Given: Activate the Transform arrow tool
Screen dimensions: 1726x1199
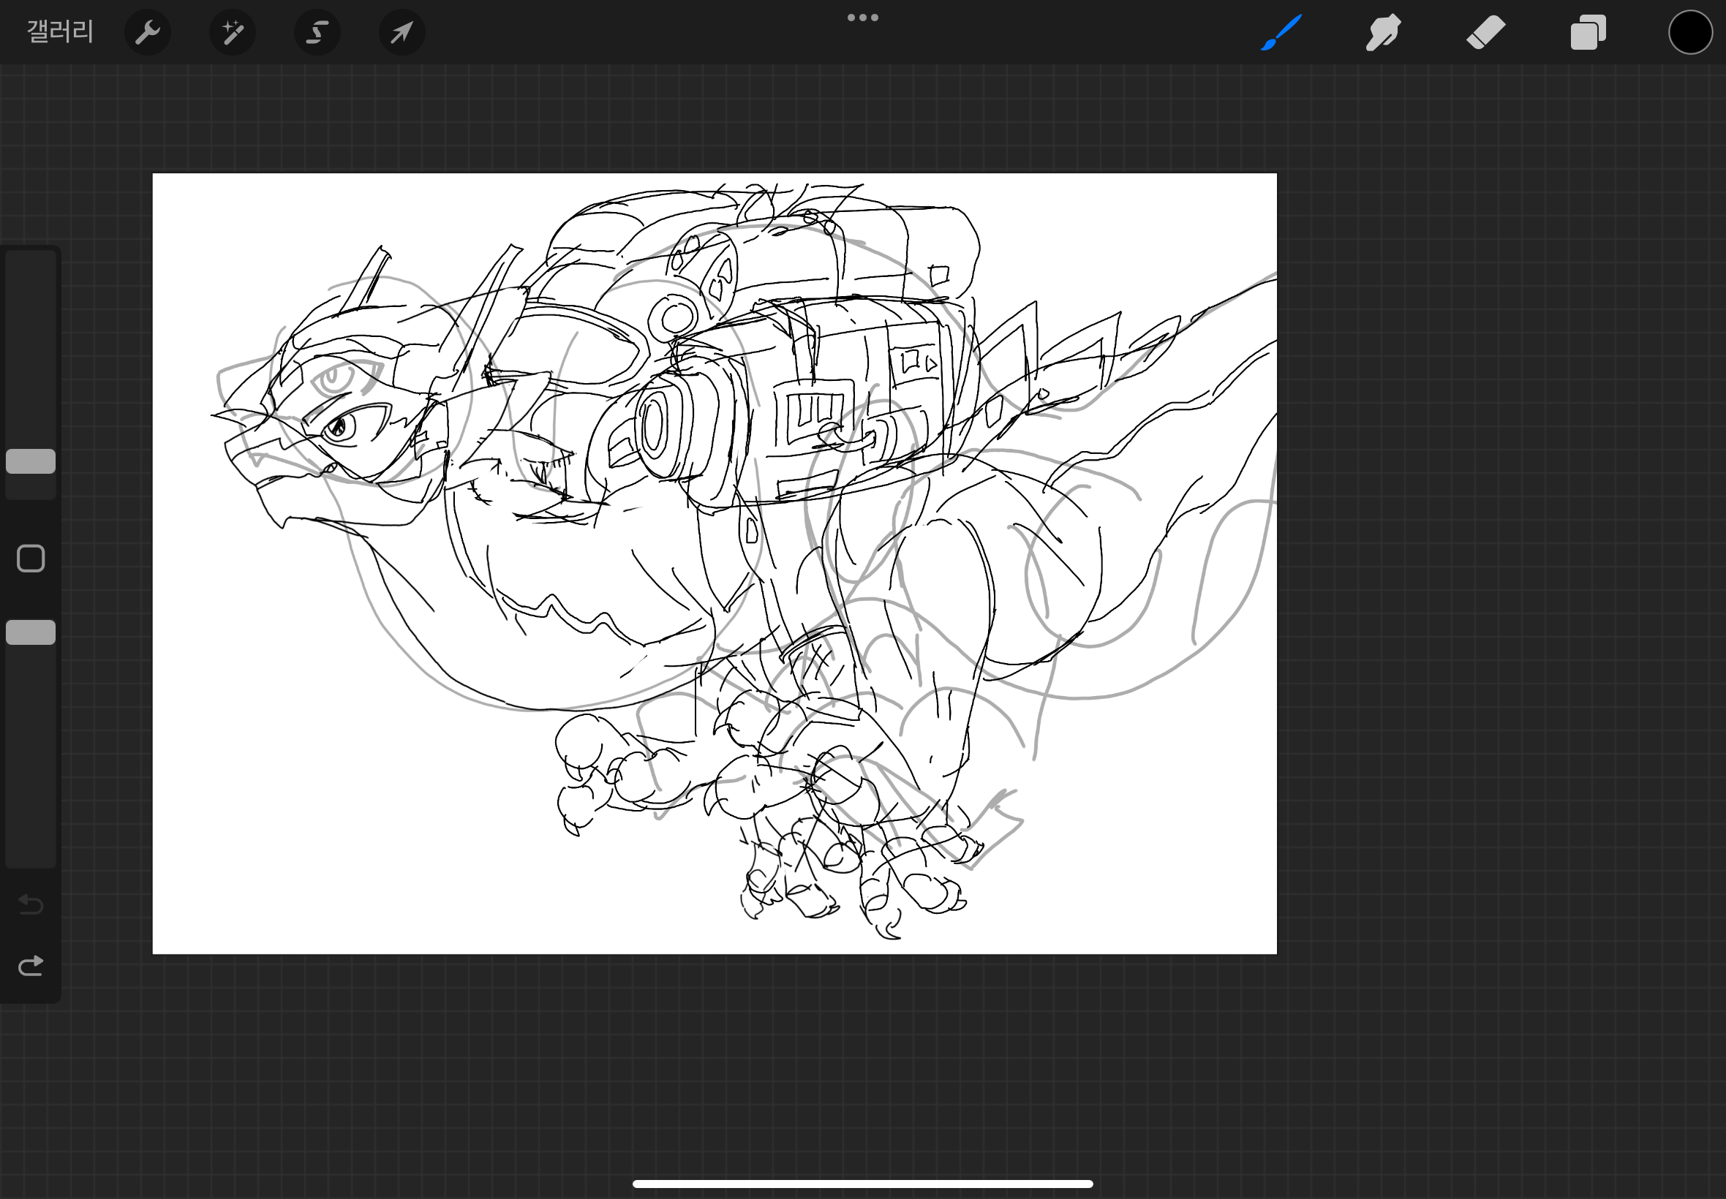Looking at the screenshot, I should (x=402, y=32).
